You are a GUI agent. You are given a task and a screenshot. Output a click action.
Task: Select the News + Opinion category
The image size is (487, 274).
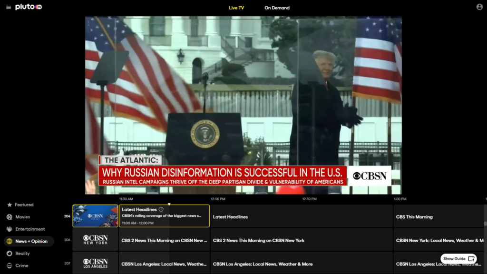[x=29, y=241]
